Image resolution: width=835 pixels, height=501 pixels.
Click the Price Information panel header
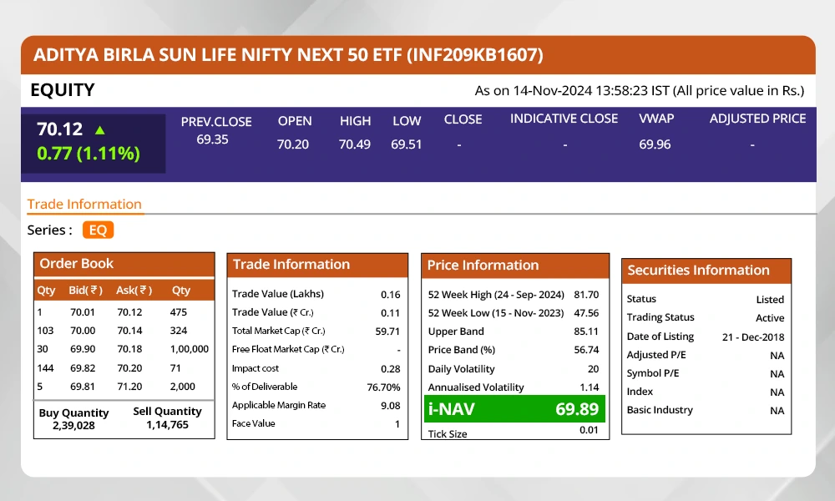pos(515,266)
